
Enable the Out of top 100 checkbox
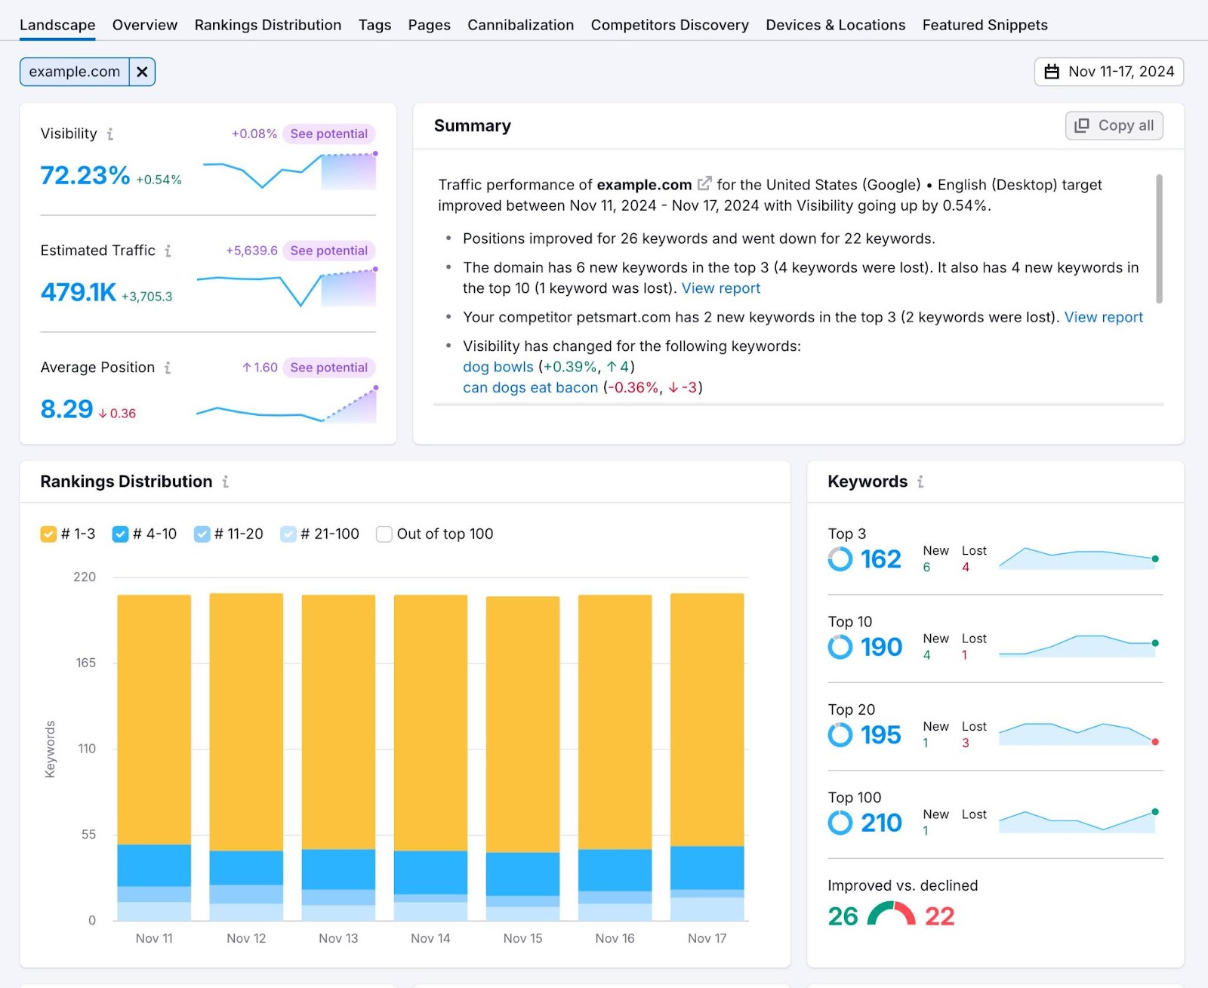pyautogui.click(x=384, y=534)
